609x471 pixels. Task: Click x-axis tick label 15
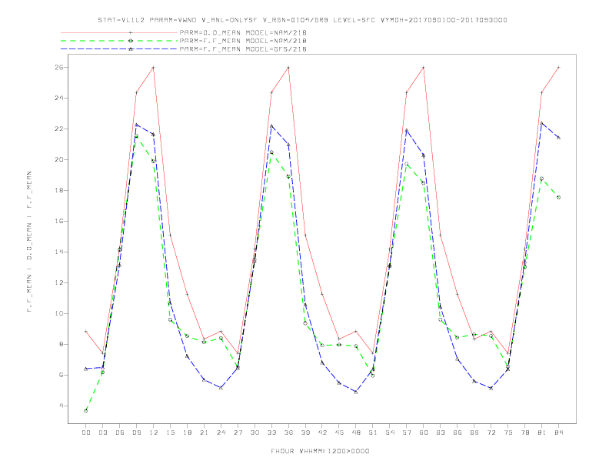(170, 433)
